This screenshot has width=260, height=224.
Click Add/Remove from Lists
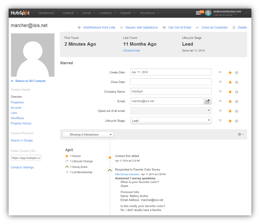pos(99,27)
